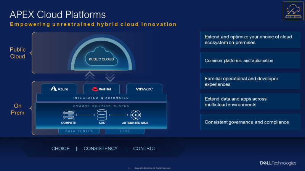Click the Compute server stack icon
The height and width of the screenshot is (171, 305).
coord(69,115)
